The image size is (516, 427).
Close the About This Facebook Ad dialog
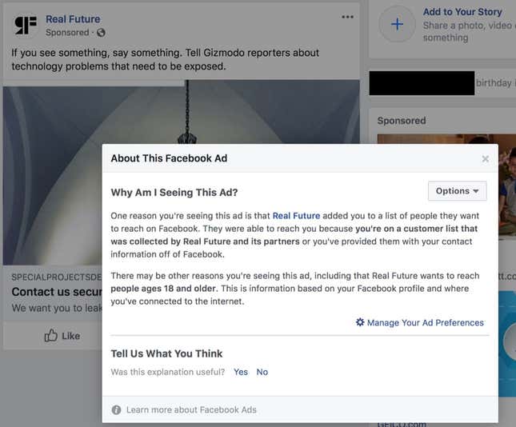pyautogui.click(x=485, y=159)
